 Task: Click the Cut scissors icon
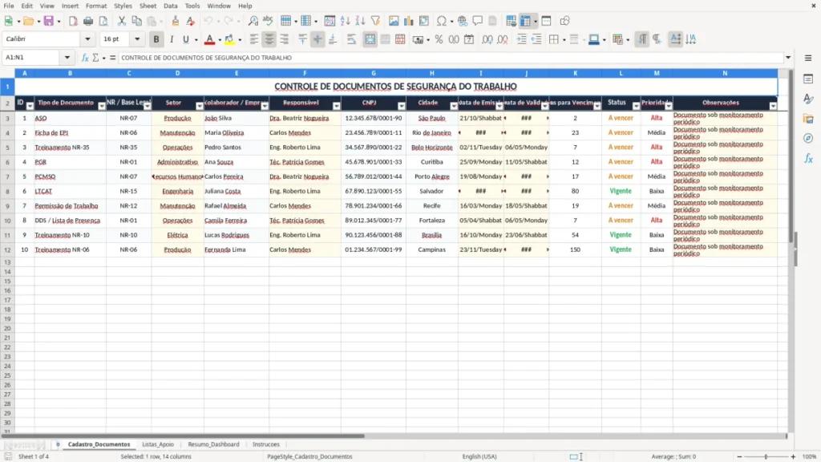pos(122,21)
